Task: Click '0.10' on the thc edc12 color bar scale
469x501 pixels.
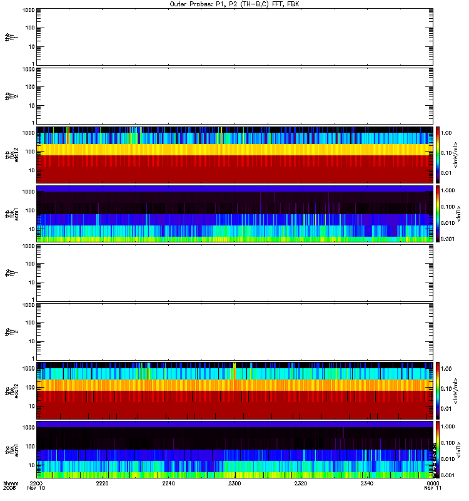Action: coord(446,388)
